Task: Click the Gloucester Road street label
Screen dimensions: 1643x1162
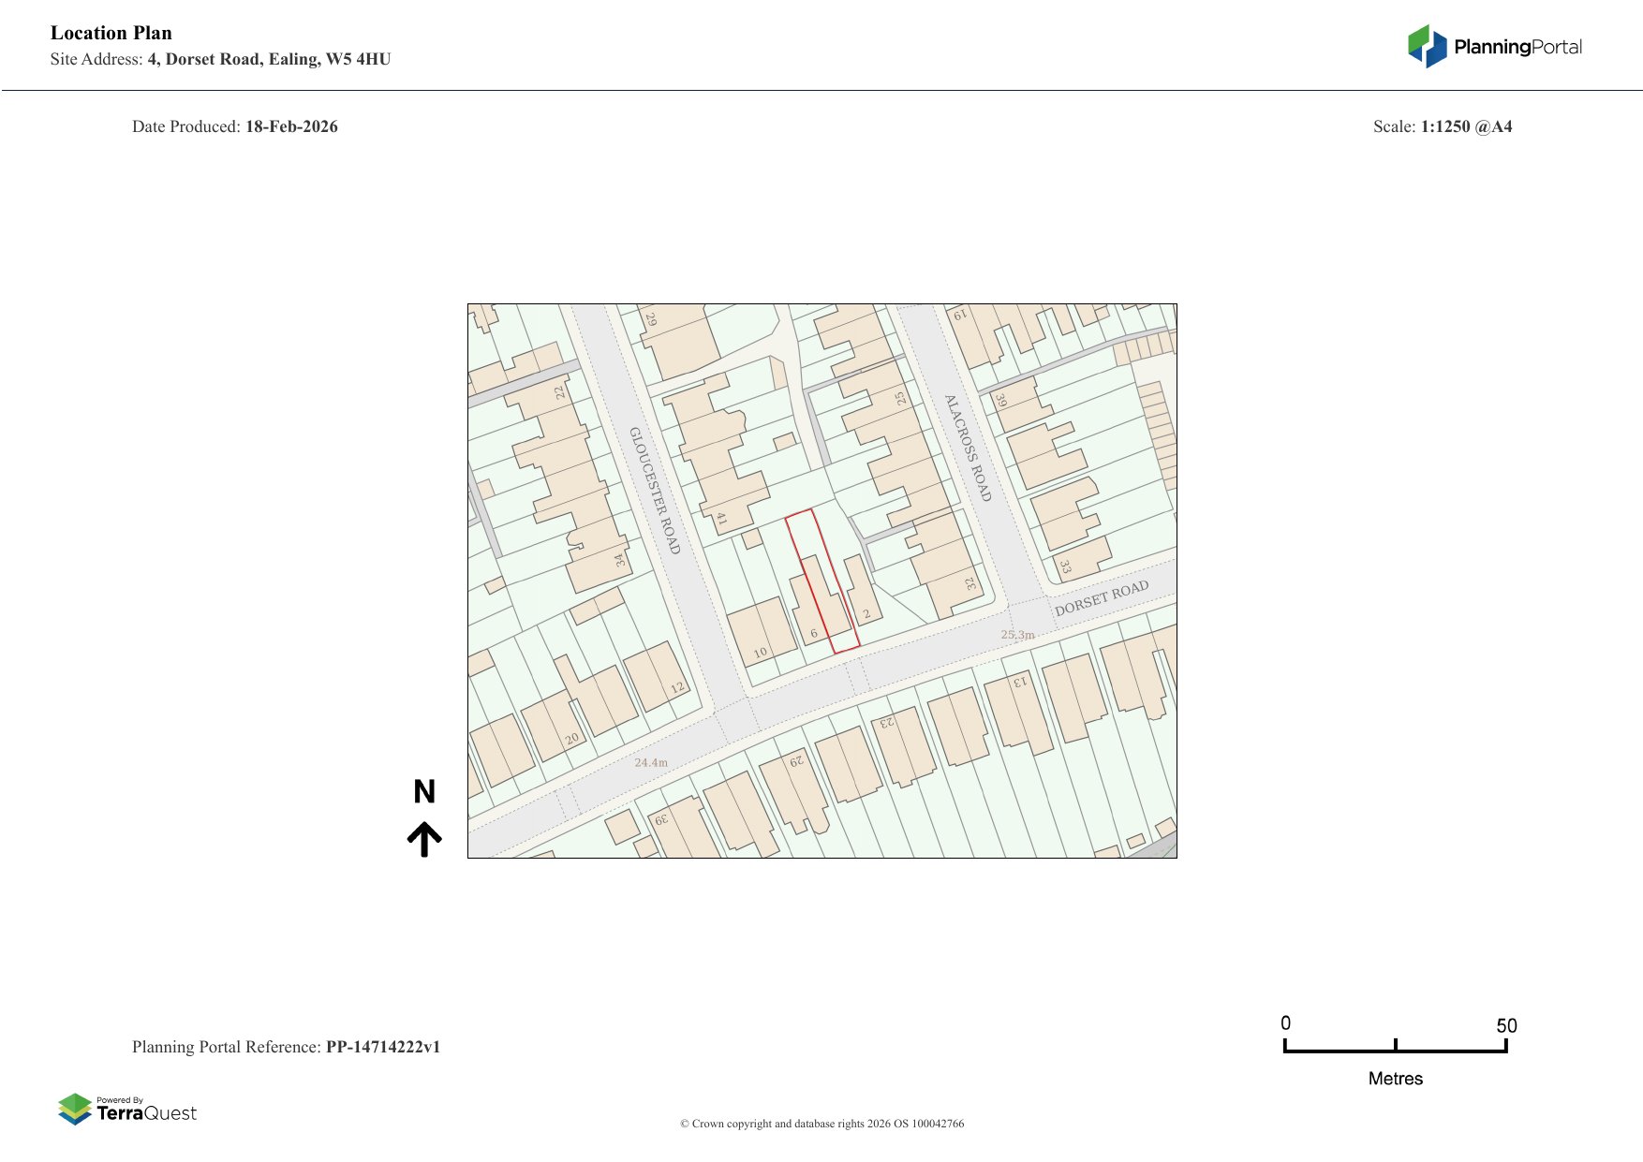Action: pyautogui.click(x=654, y=490)
